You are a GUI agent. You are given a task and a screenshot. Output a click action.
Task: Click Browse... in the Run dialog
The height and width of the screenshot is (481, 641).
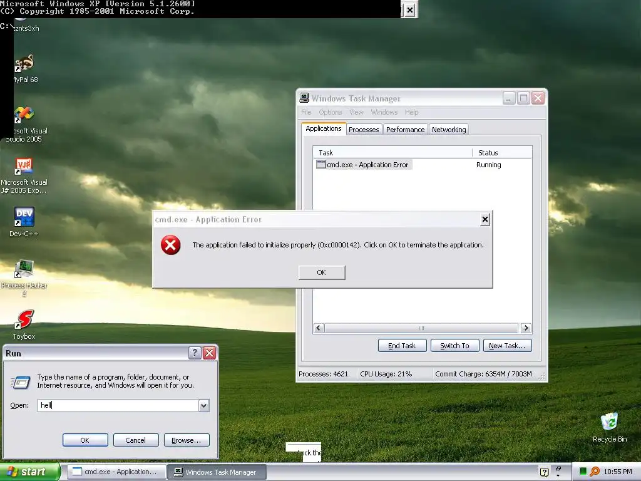click(x=187, y=440)
